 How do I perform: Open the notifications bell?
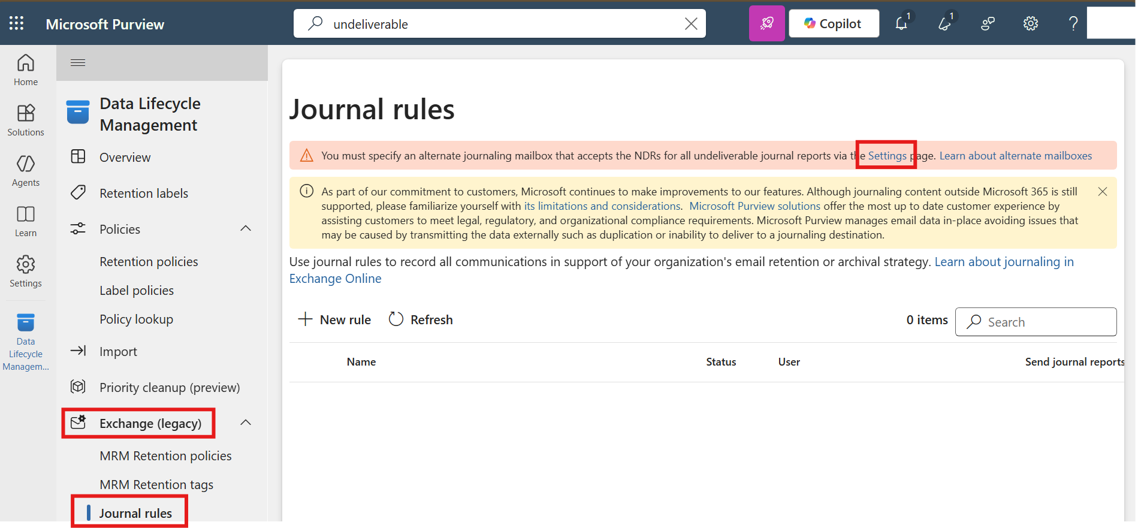click(x=902, y=23)
